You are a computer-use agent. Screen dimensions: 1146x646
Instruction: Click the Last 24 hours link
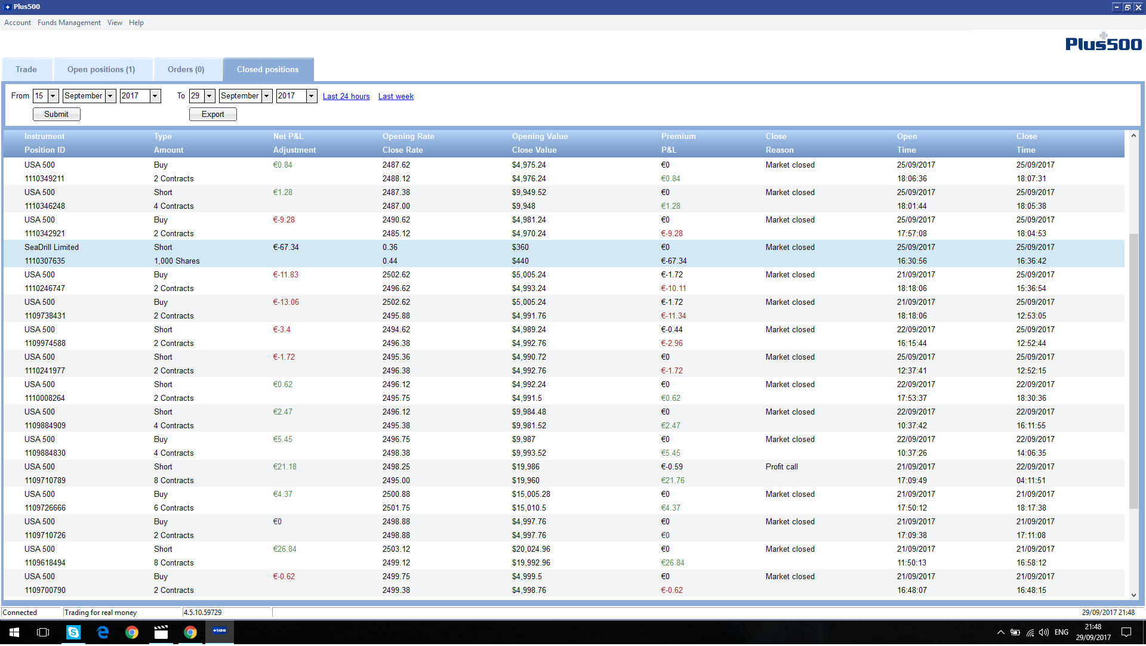[346, 97]
